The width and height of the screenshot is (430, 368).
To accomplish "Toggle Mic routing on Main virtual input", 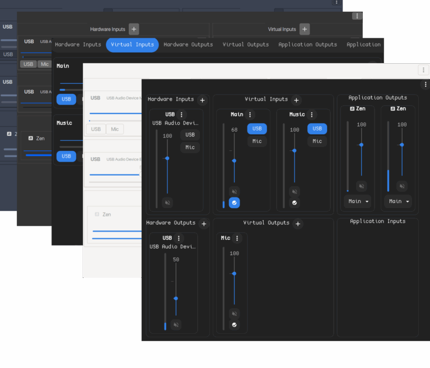I will (x=257, y=141).
